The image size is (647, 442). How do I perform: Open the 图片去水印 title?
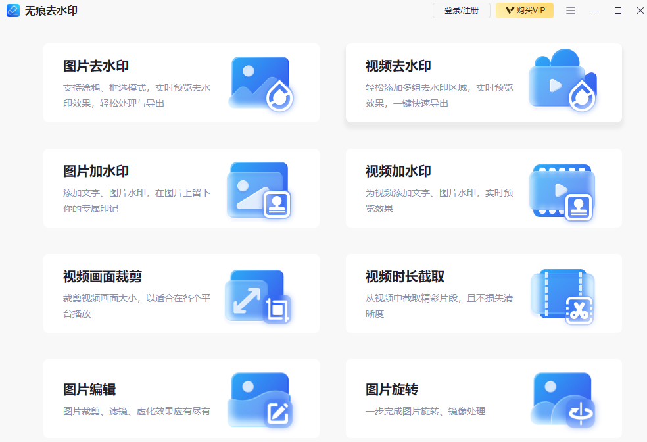pos(96,66)
